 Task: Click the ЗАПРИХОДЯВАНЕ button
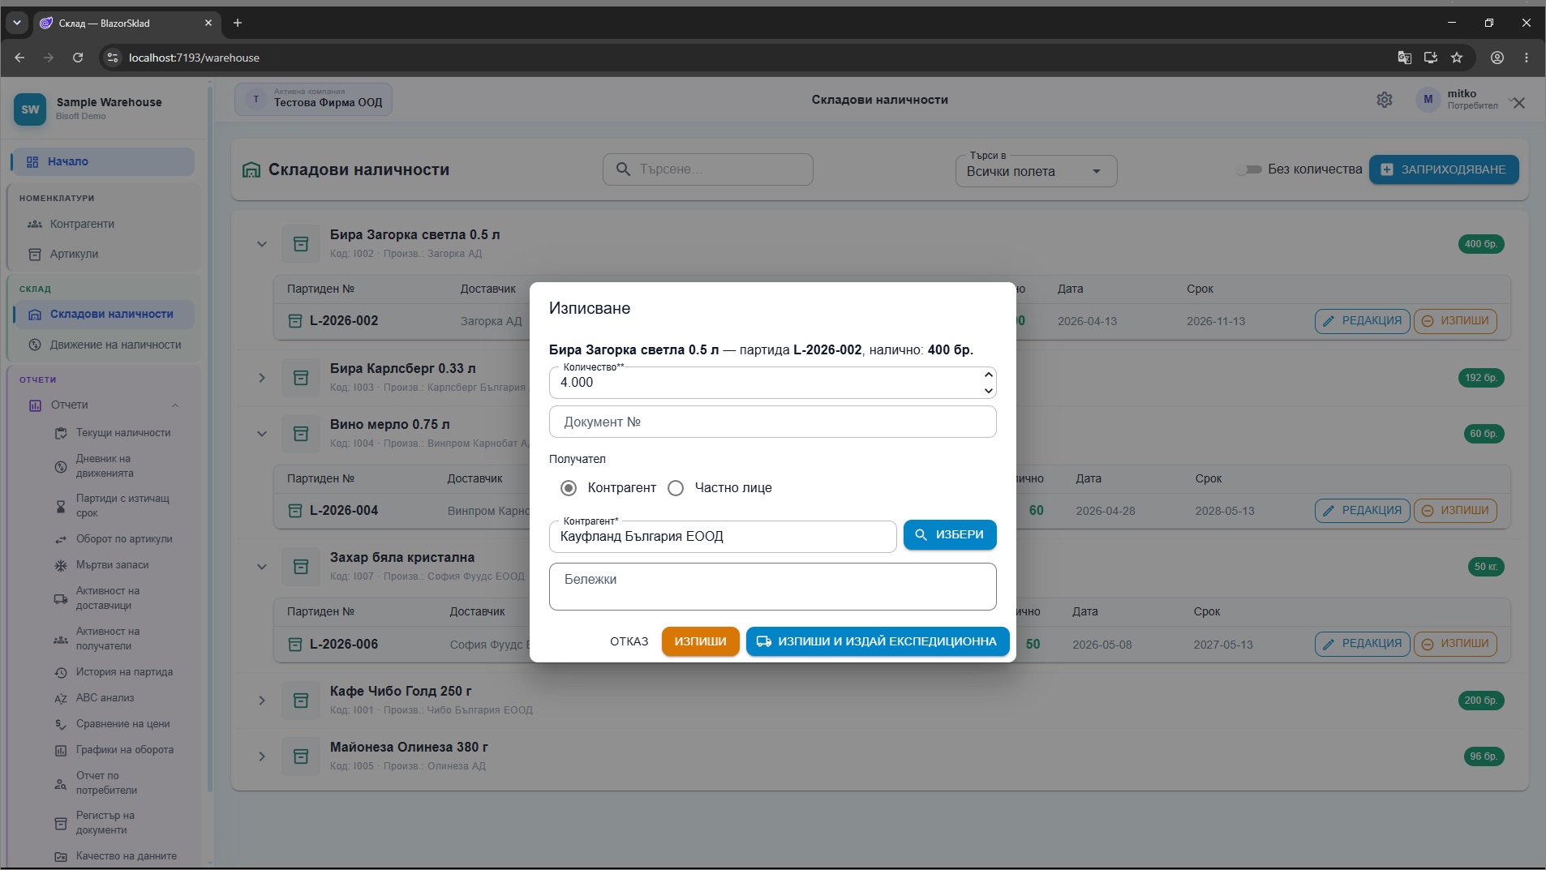coord(1444,169)
